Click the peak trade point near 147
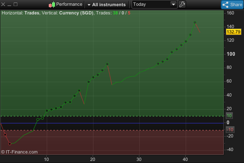The width and height of the screenshot is (244, 163). [x=195, y=23]
